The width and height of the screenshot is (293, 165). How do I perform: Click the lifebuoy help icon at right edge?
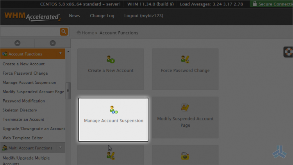pos(288,52)
